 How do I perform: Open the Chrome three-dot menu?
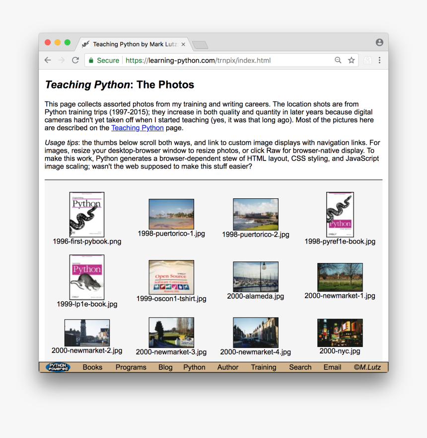[380, 60]
